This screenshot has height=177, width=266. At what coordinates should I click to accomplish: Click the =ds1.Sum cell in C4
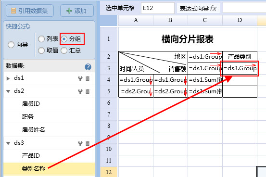pyautogui.click(x=205, y=80)
